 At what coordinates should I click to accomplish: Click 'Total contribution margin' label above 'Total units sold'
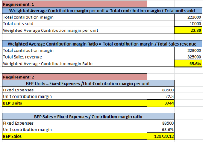point(74,17)
